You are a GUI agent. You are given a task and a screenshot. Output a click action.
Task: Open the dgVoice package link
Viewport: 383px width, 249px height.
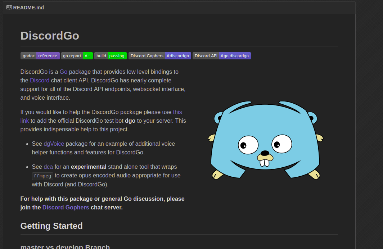(x=54, y=144)
